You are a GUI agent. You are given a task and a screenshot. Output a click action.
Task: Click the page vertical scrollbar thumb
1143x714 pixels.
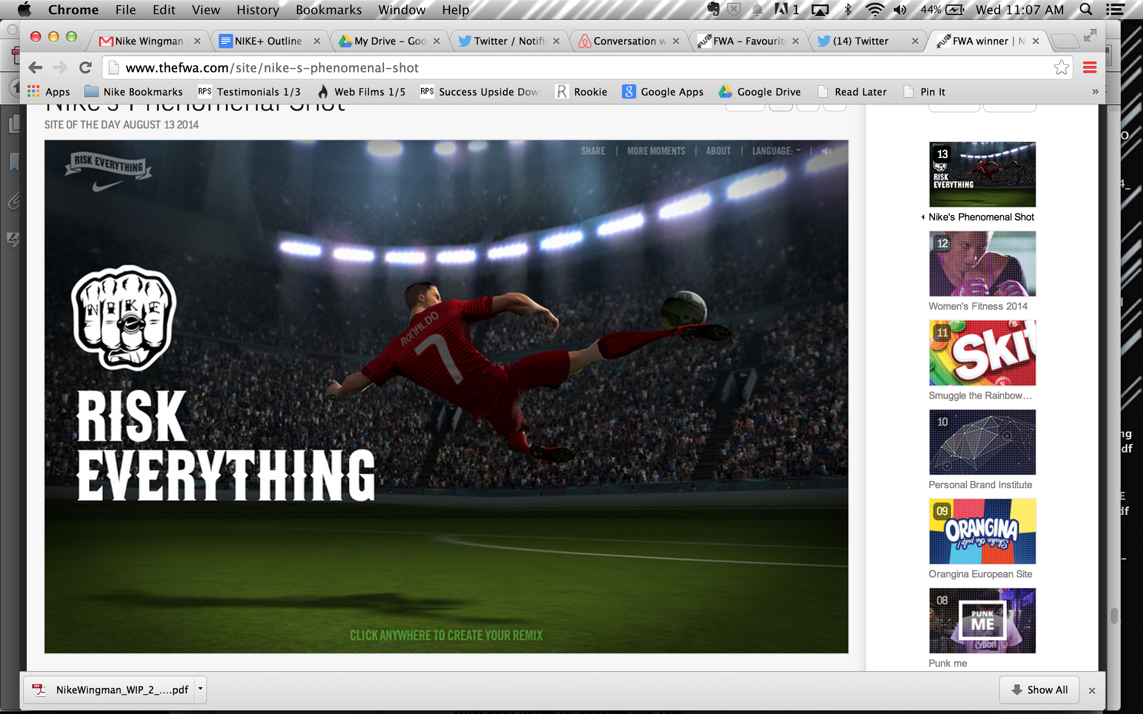click(x=1114, y=616)
